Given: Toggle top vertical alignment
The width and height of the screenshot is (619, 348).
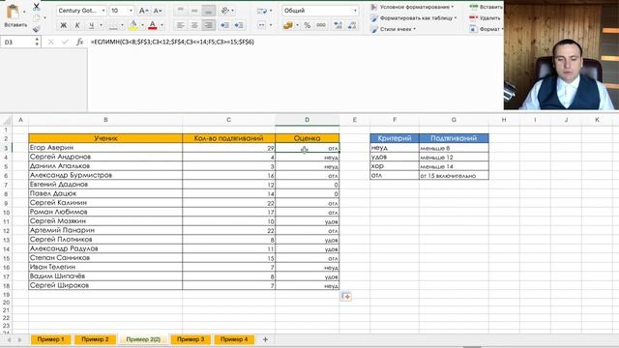Looking at the screenshot, I should point(181,11).
